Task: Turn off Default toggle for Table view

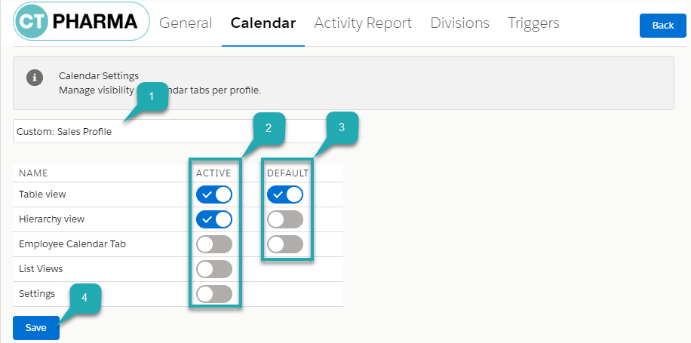Action: (285, 194)
